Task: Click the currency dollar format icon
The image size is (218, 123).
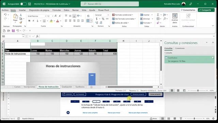Action: [97, 19]
